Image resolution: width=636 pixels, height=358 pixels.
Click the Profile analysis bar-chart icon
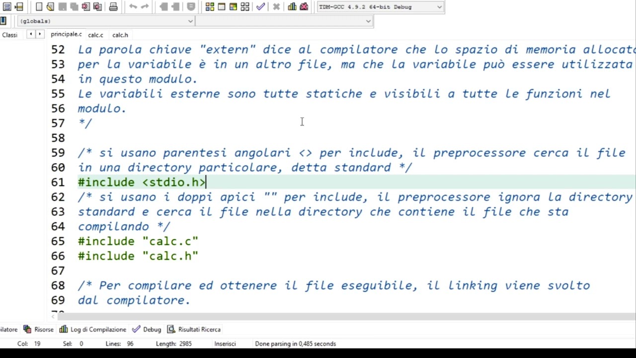pyautogui.click(x=292, y=7)
